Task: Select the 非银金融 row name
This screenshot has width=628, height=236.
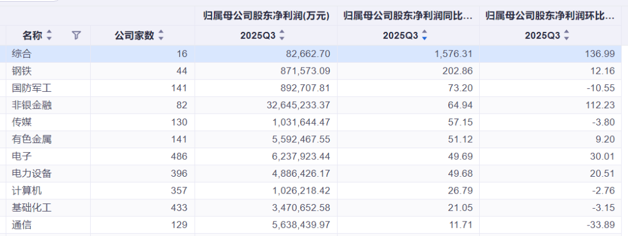Action: [31, 105]
